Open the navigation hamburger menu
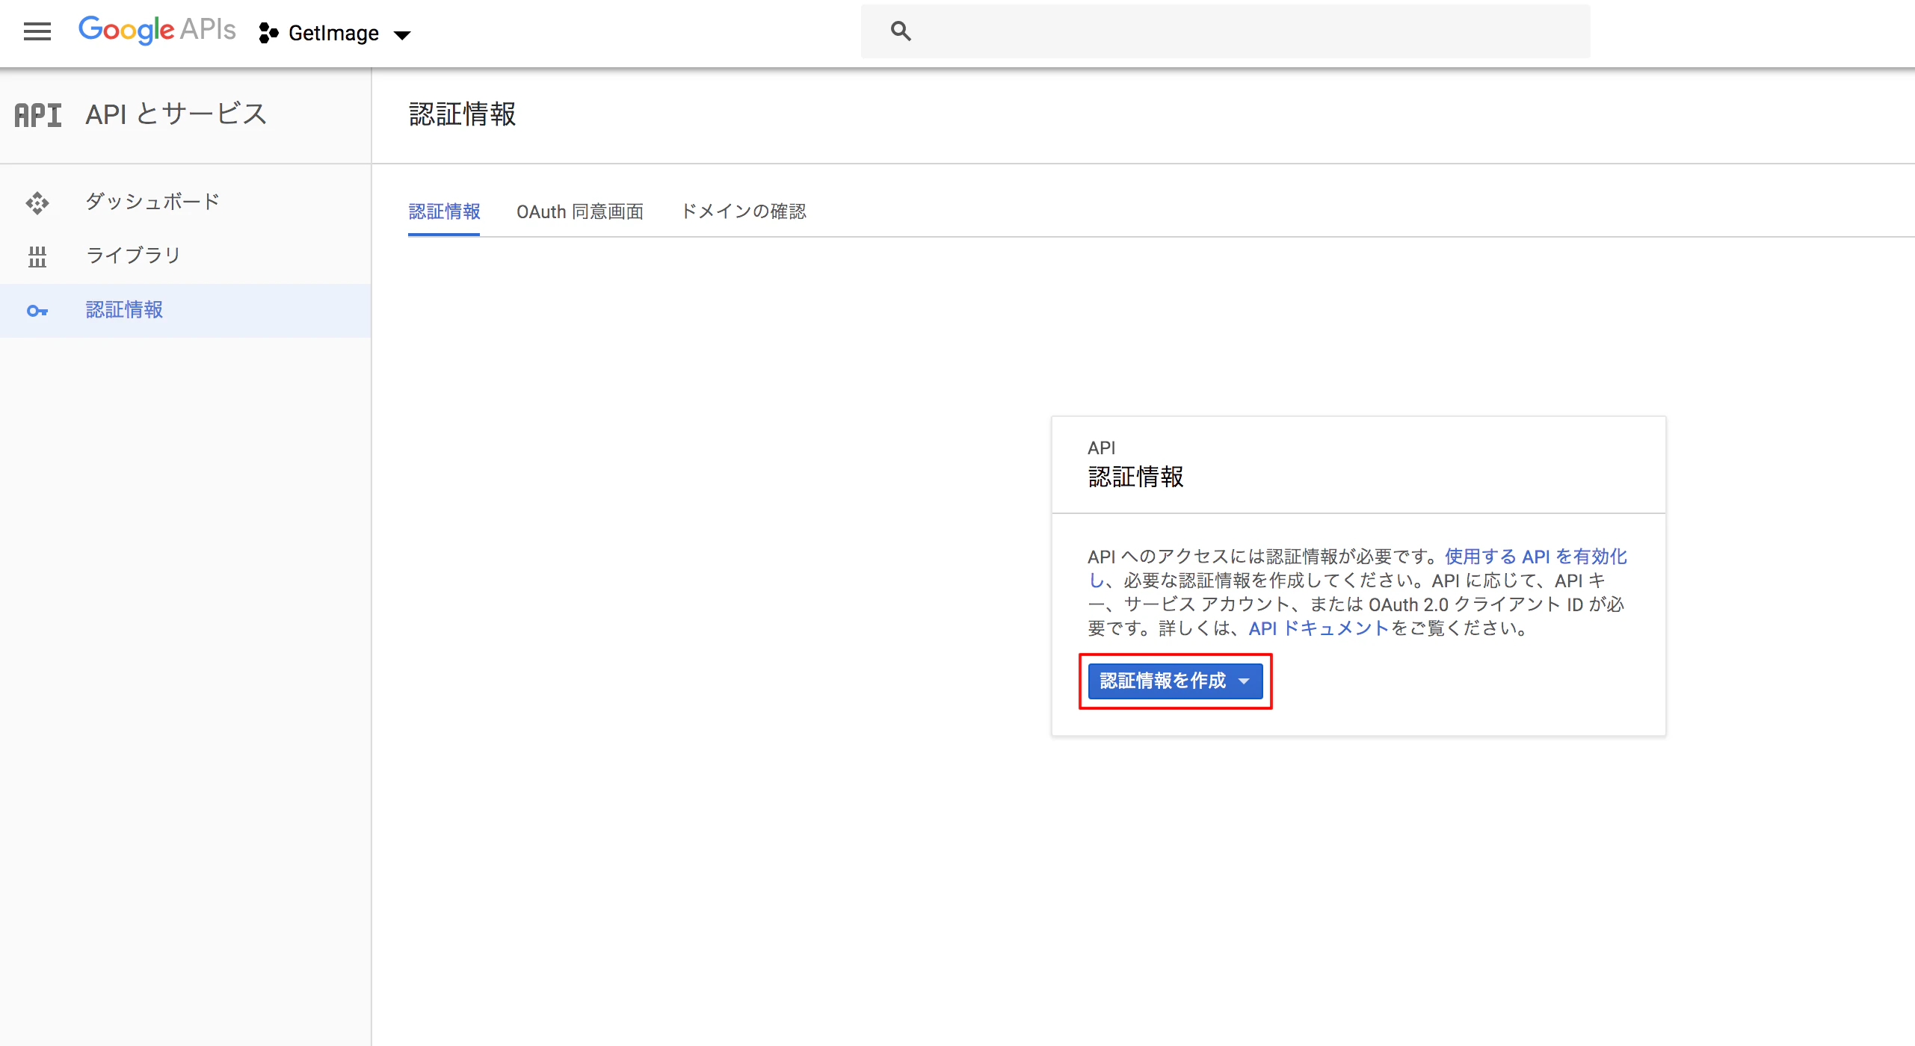Image resolution: width=1915 pixels, height=1046 pixels. tap(37, 31)
